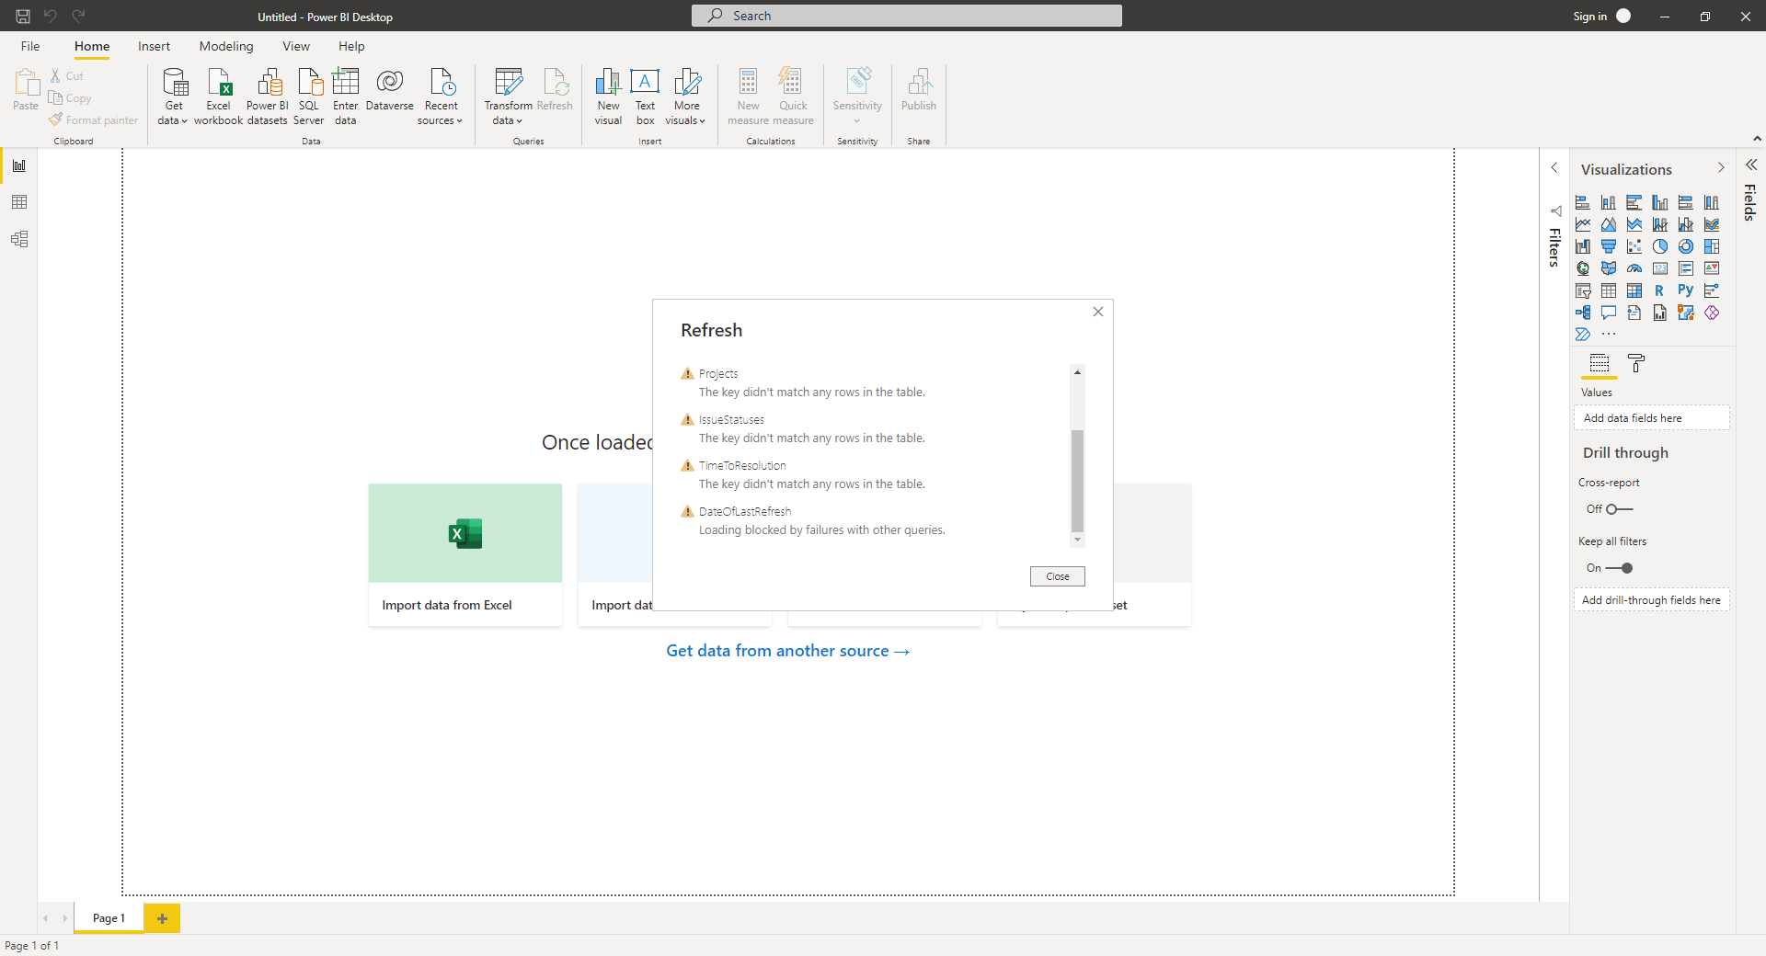The width and height of the screenshot is (1766, 956).
Task: Insert a Text box
Action: click(645, 96)
